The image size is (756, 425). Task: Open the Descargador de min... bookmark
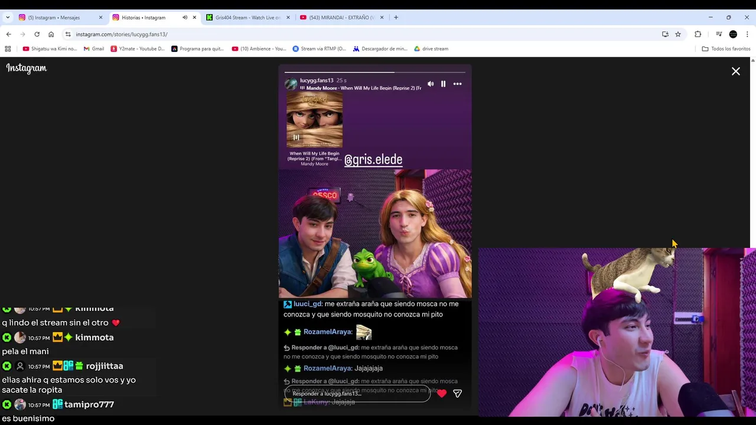click(x=380, y=49)
